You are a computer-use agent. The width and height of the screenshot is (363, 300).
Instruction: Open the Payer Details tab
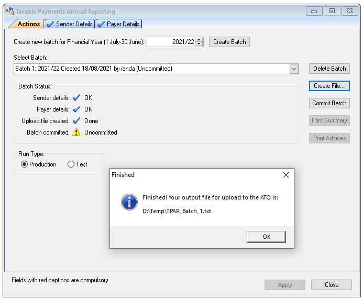coord(119,24)
